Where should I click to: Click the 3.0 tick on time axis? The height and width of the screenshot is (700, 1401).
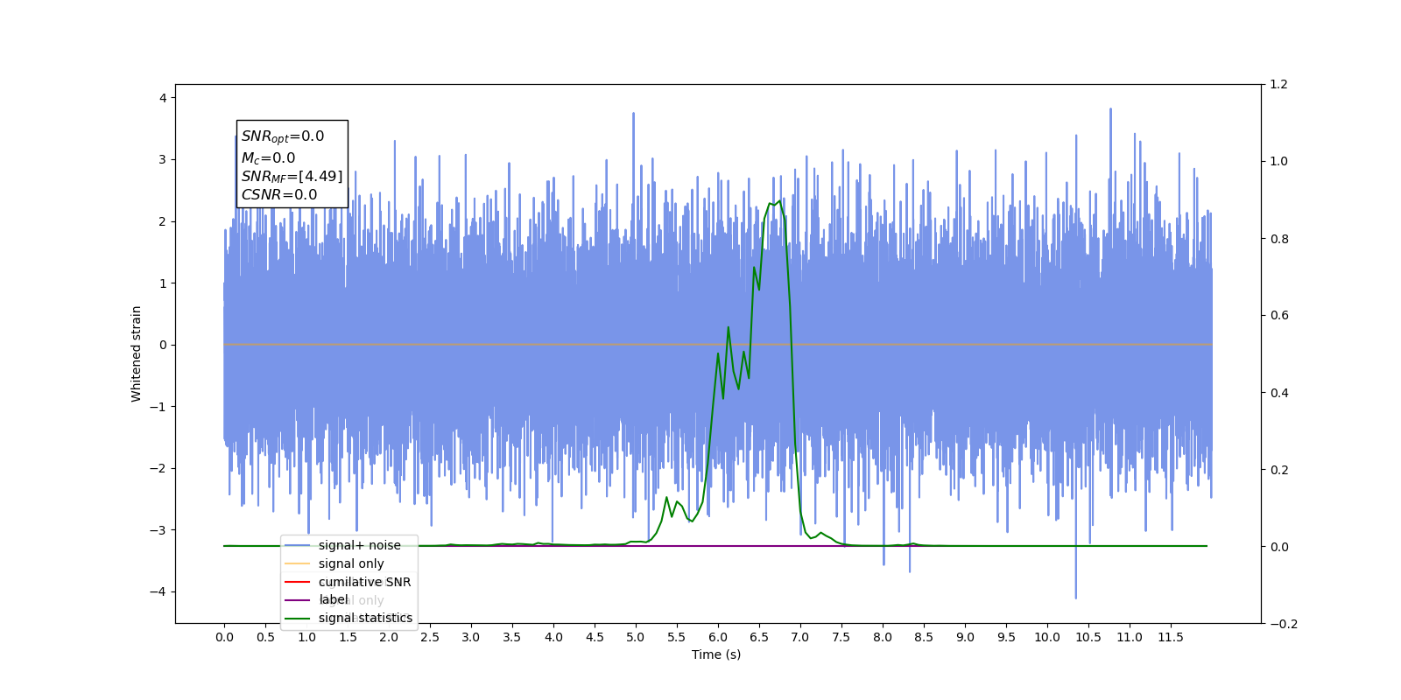tap(471, 637)
